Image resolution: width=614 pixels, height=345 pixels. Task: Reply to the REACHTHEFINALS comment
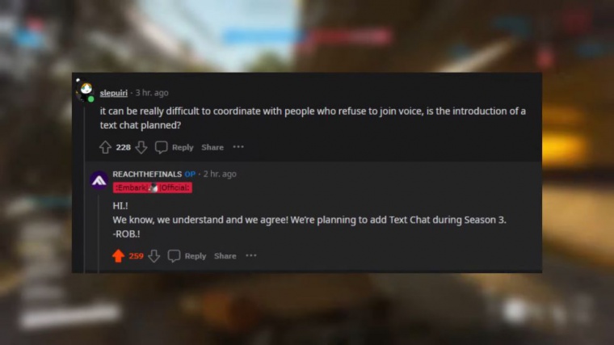pyautogui.click(x=196, y=255)
